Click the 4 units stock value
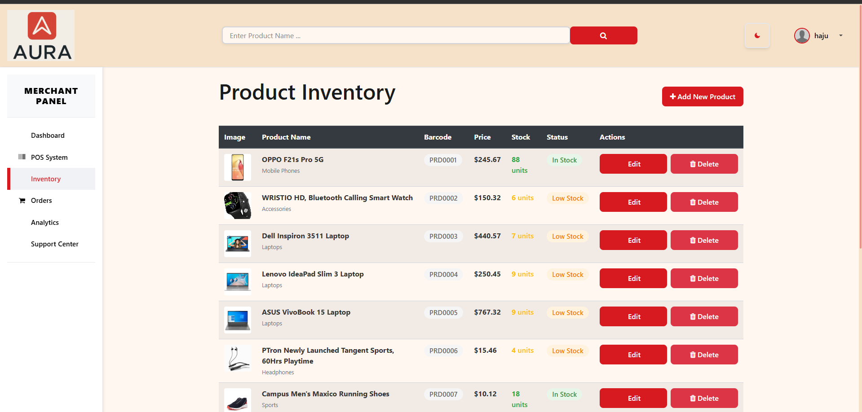The width and height of the screenshot is (862, 412). click(x=522, y=351)
